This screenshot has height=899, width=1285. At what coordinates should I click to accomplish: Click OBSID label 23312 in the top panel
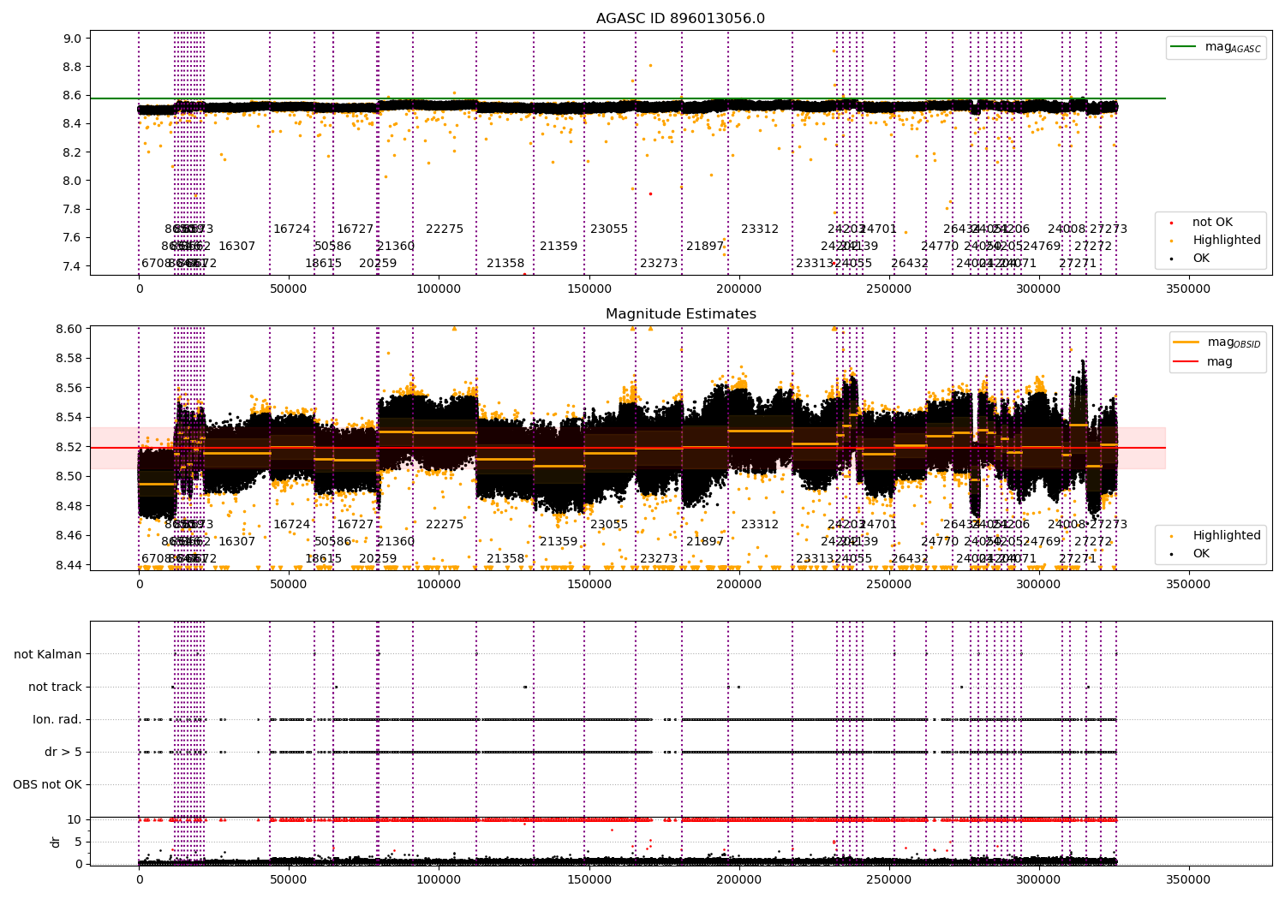point(760,229)
